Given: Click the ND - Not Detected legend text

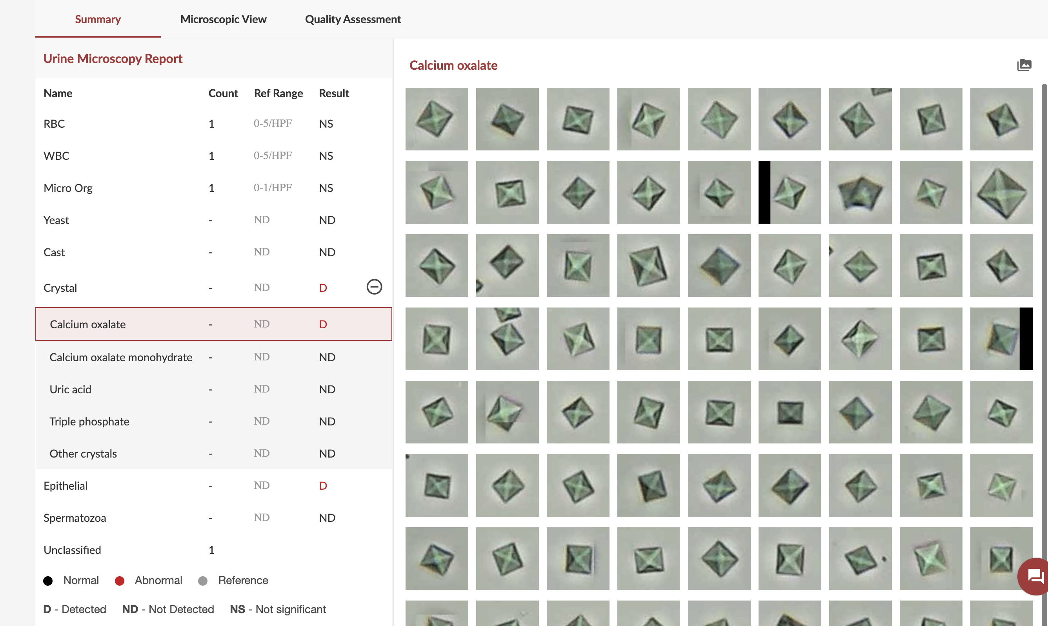Looking at the screenshot, I should 167,609.
